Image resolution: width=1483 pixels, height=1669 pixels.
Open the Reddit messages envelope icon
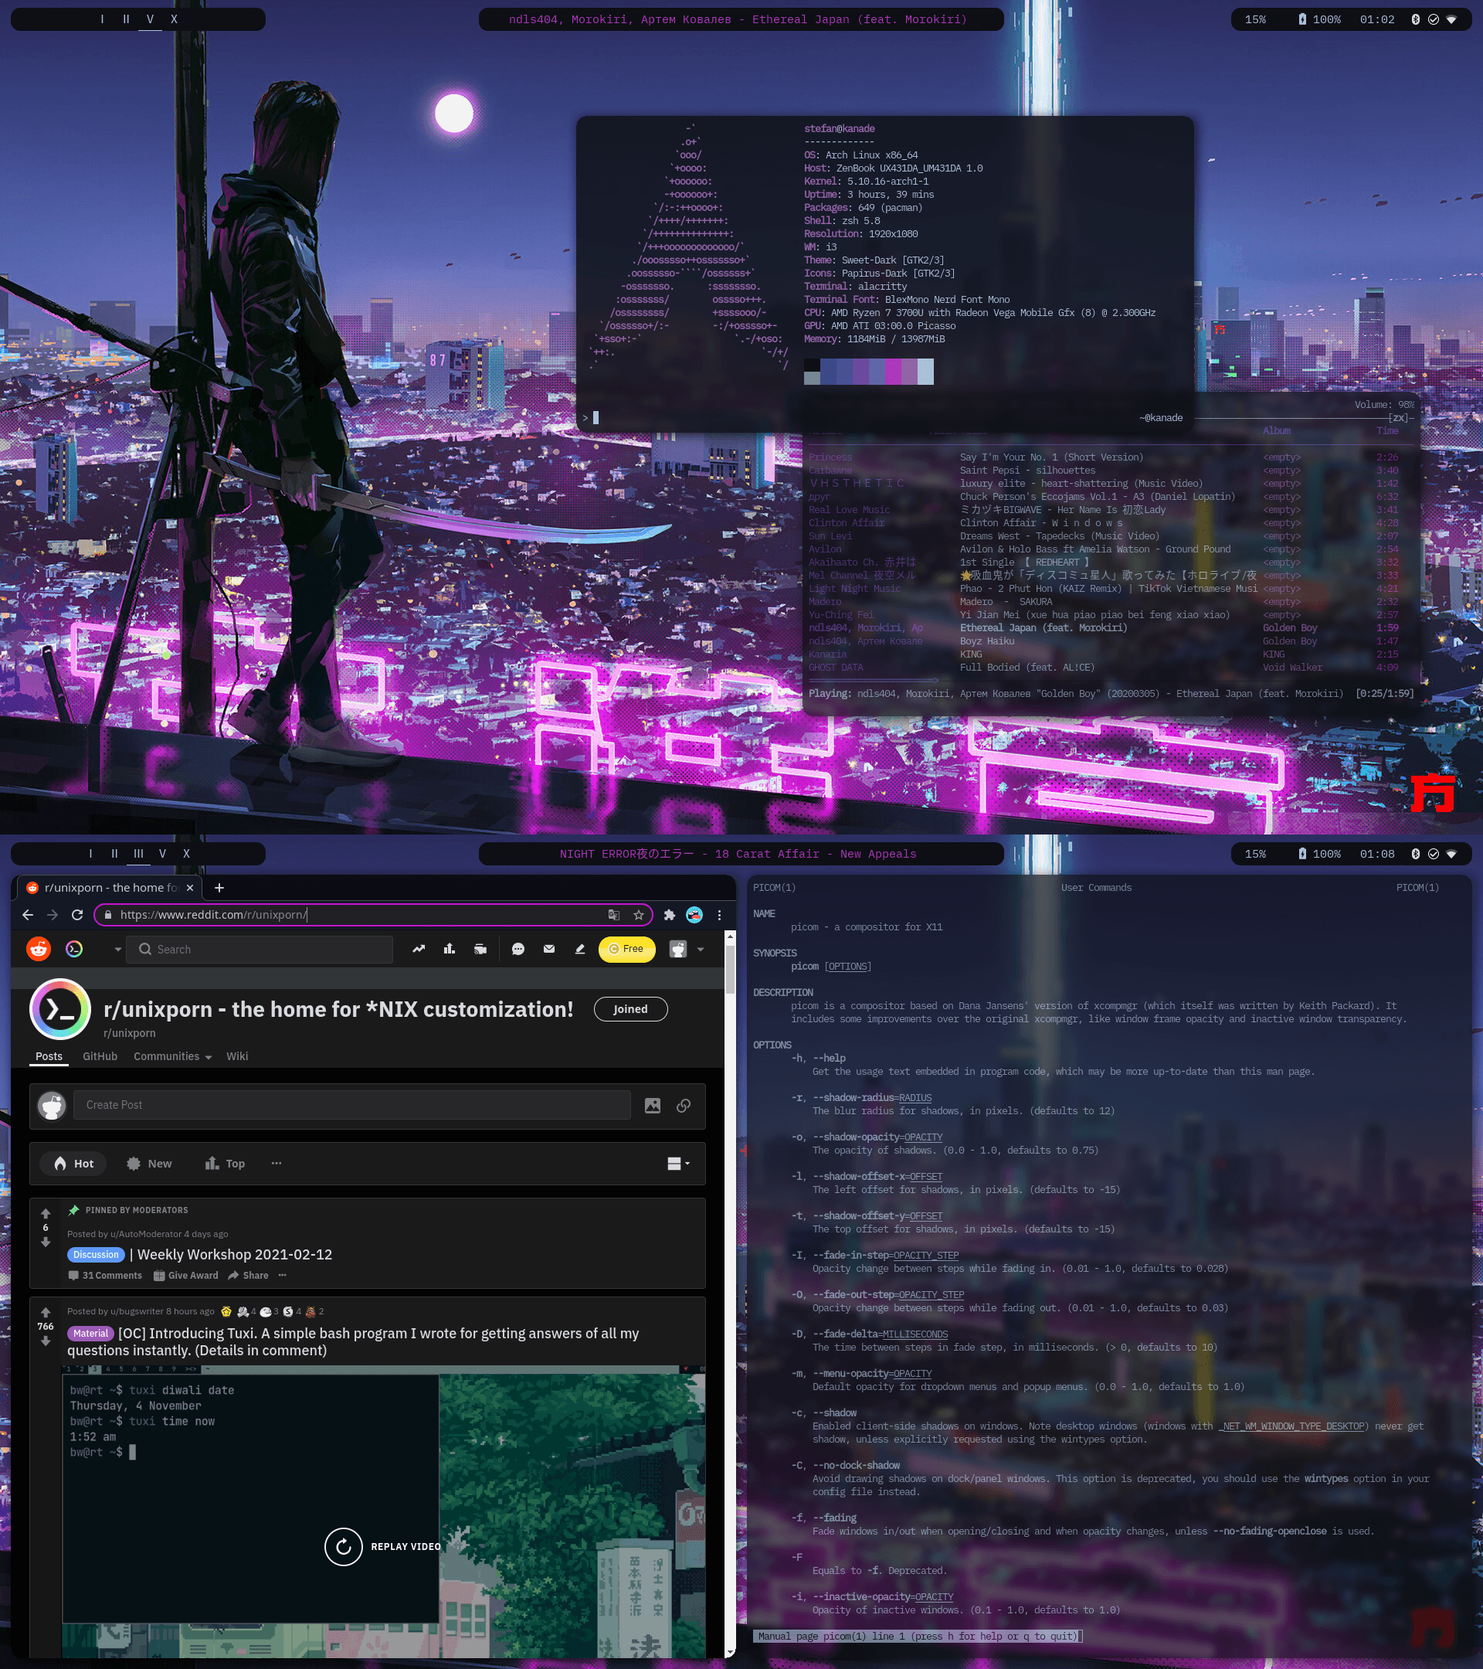click(x=549, y=949)
